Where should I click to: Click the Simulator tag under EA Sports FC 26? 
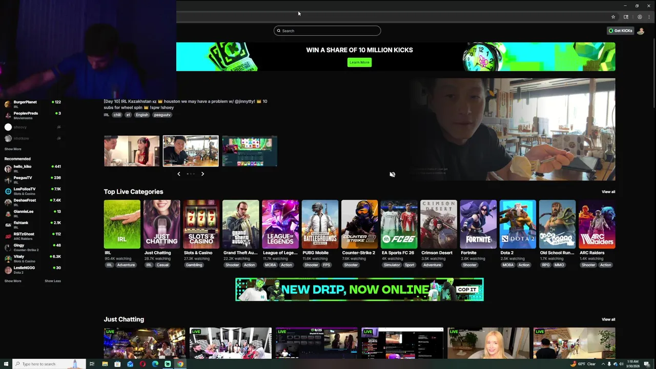pyautogui.click(x=392, y=265)
